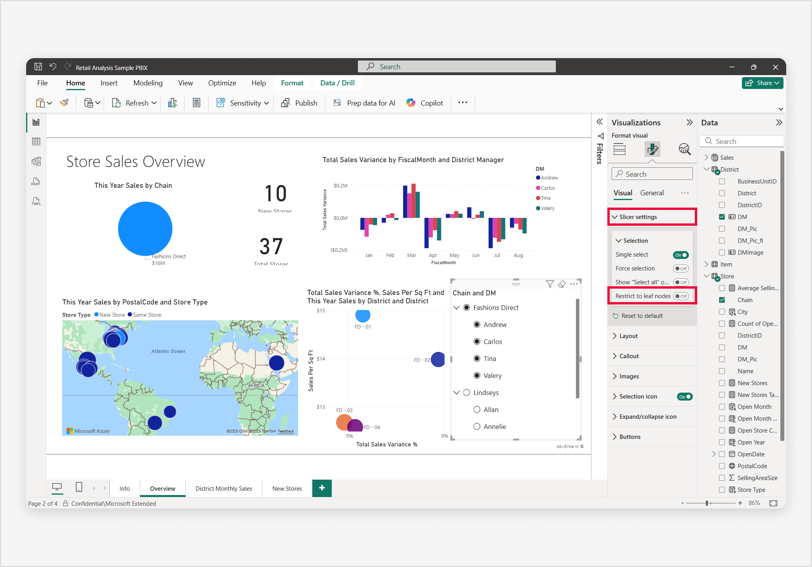Click the slicer filter funnel icon
This screenshot has height=567, width=812.
pos(550,284)
